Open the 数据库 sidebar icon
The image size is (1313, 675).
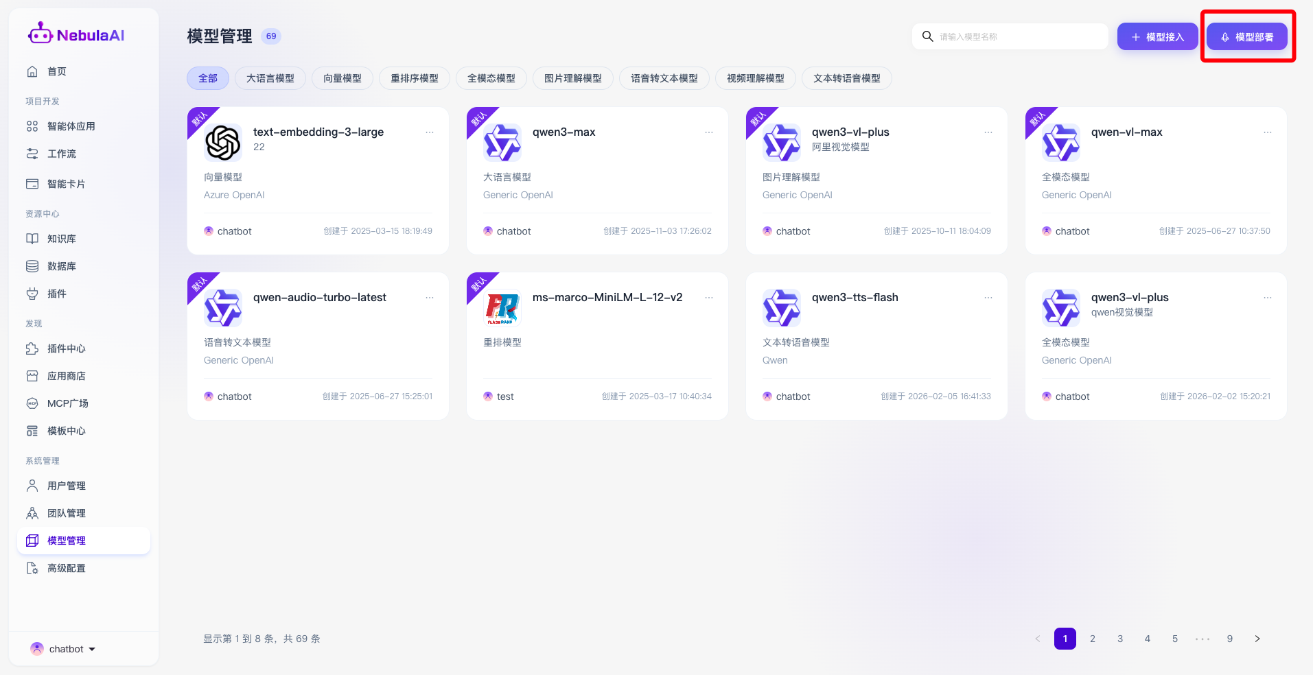point(32,266)
